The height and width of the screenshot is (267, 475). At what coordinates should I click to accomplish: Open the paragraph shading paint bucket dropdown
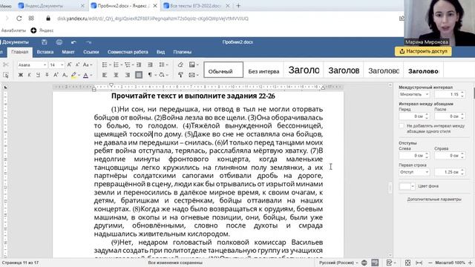(163, 75)
